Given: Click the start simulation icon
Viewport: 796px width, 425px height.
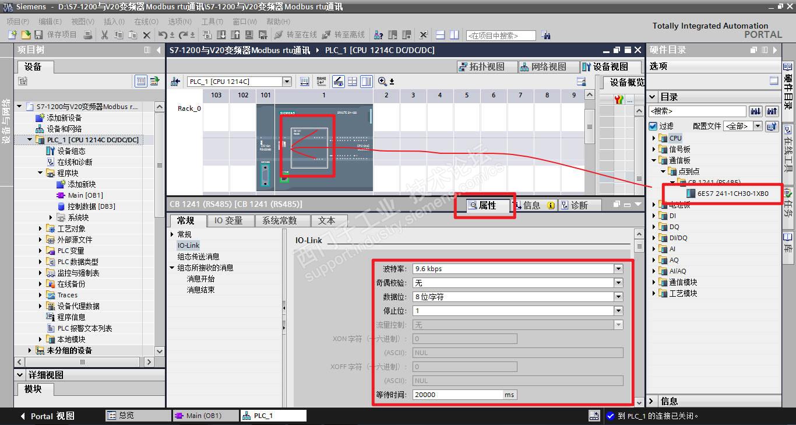Looking at the screenshot, I should click(x=249, y=35).
